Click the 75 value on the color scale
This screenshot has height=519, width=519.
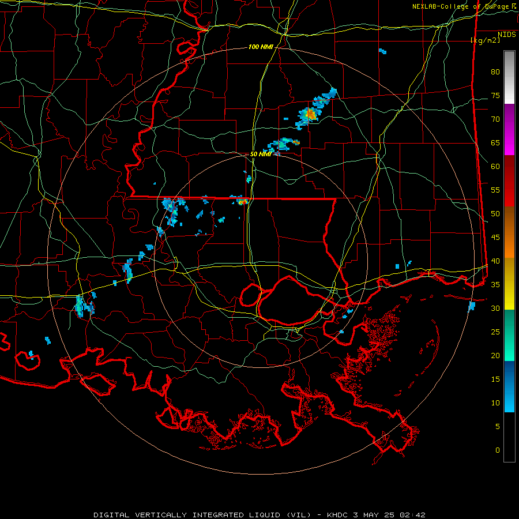(495, 96)
